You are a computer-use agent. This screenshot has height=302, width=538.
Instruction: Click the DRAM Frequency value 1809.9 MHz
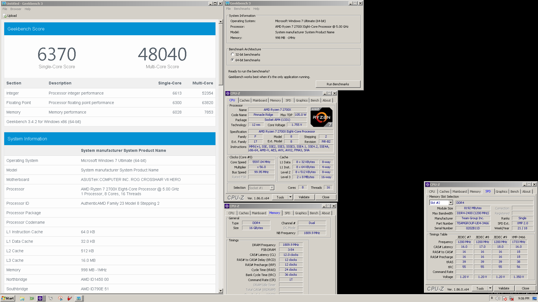pos(291,245)
